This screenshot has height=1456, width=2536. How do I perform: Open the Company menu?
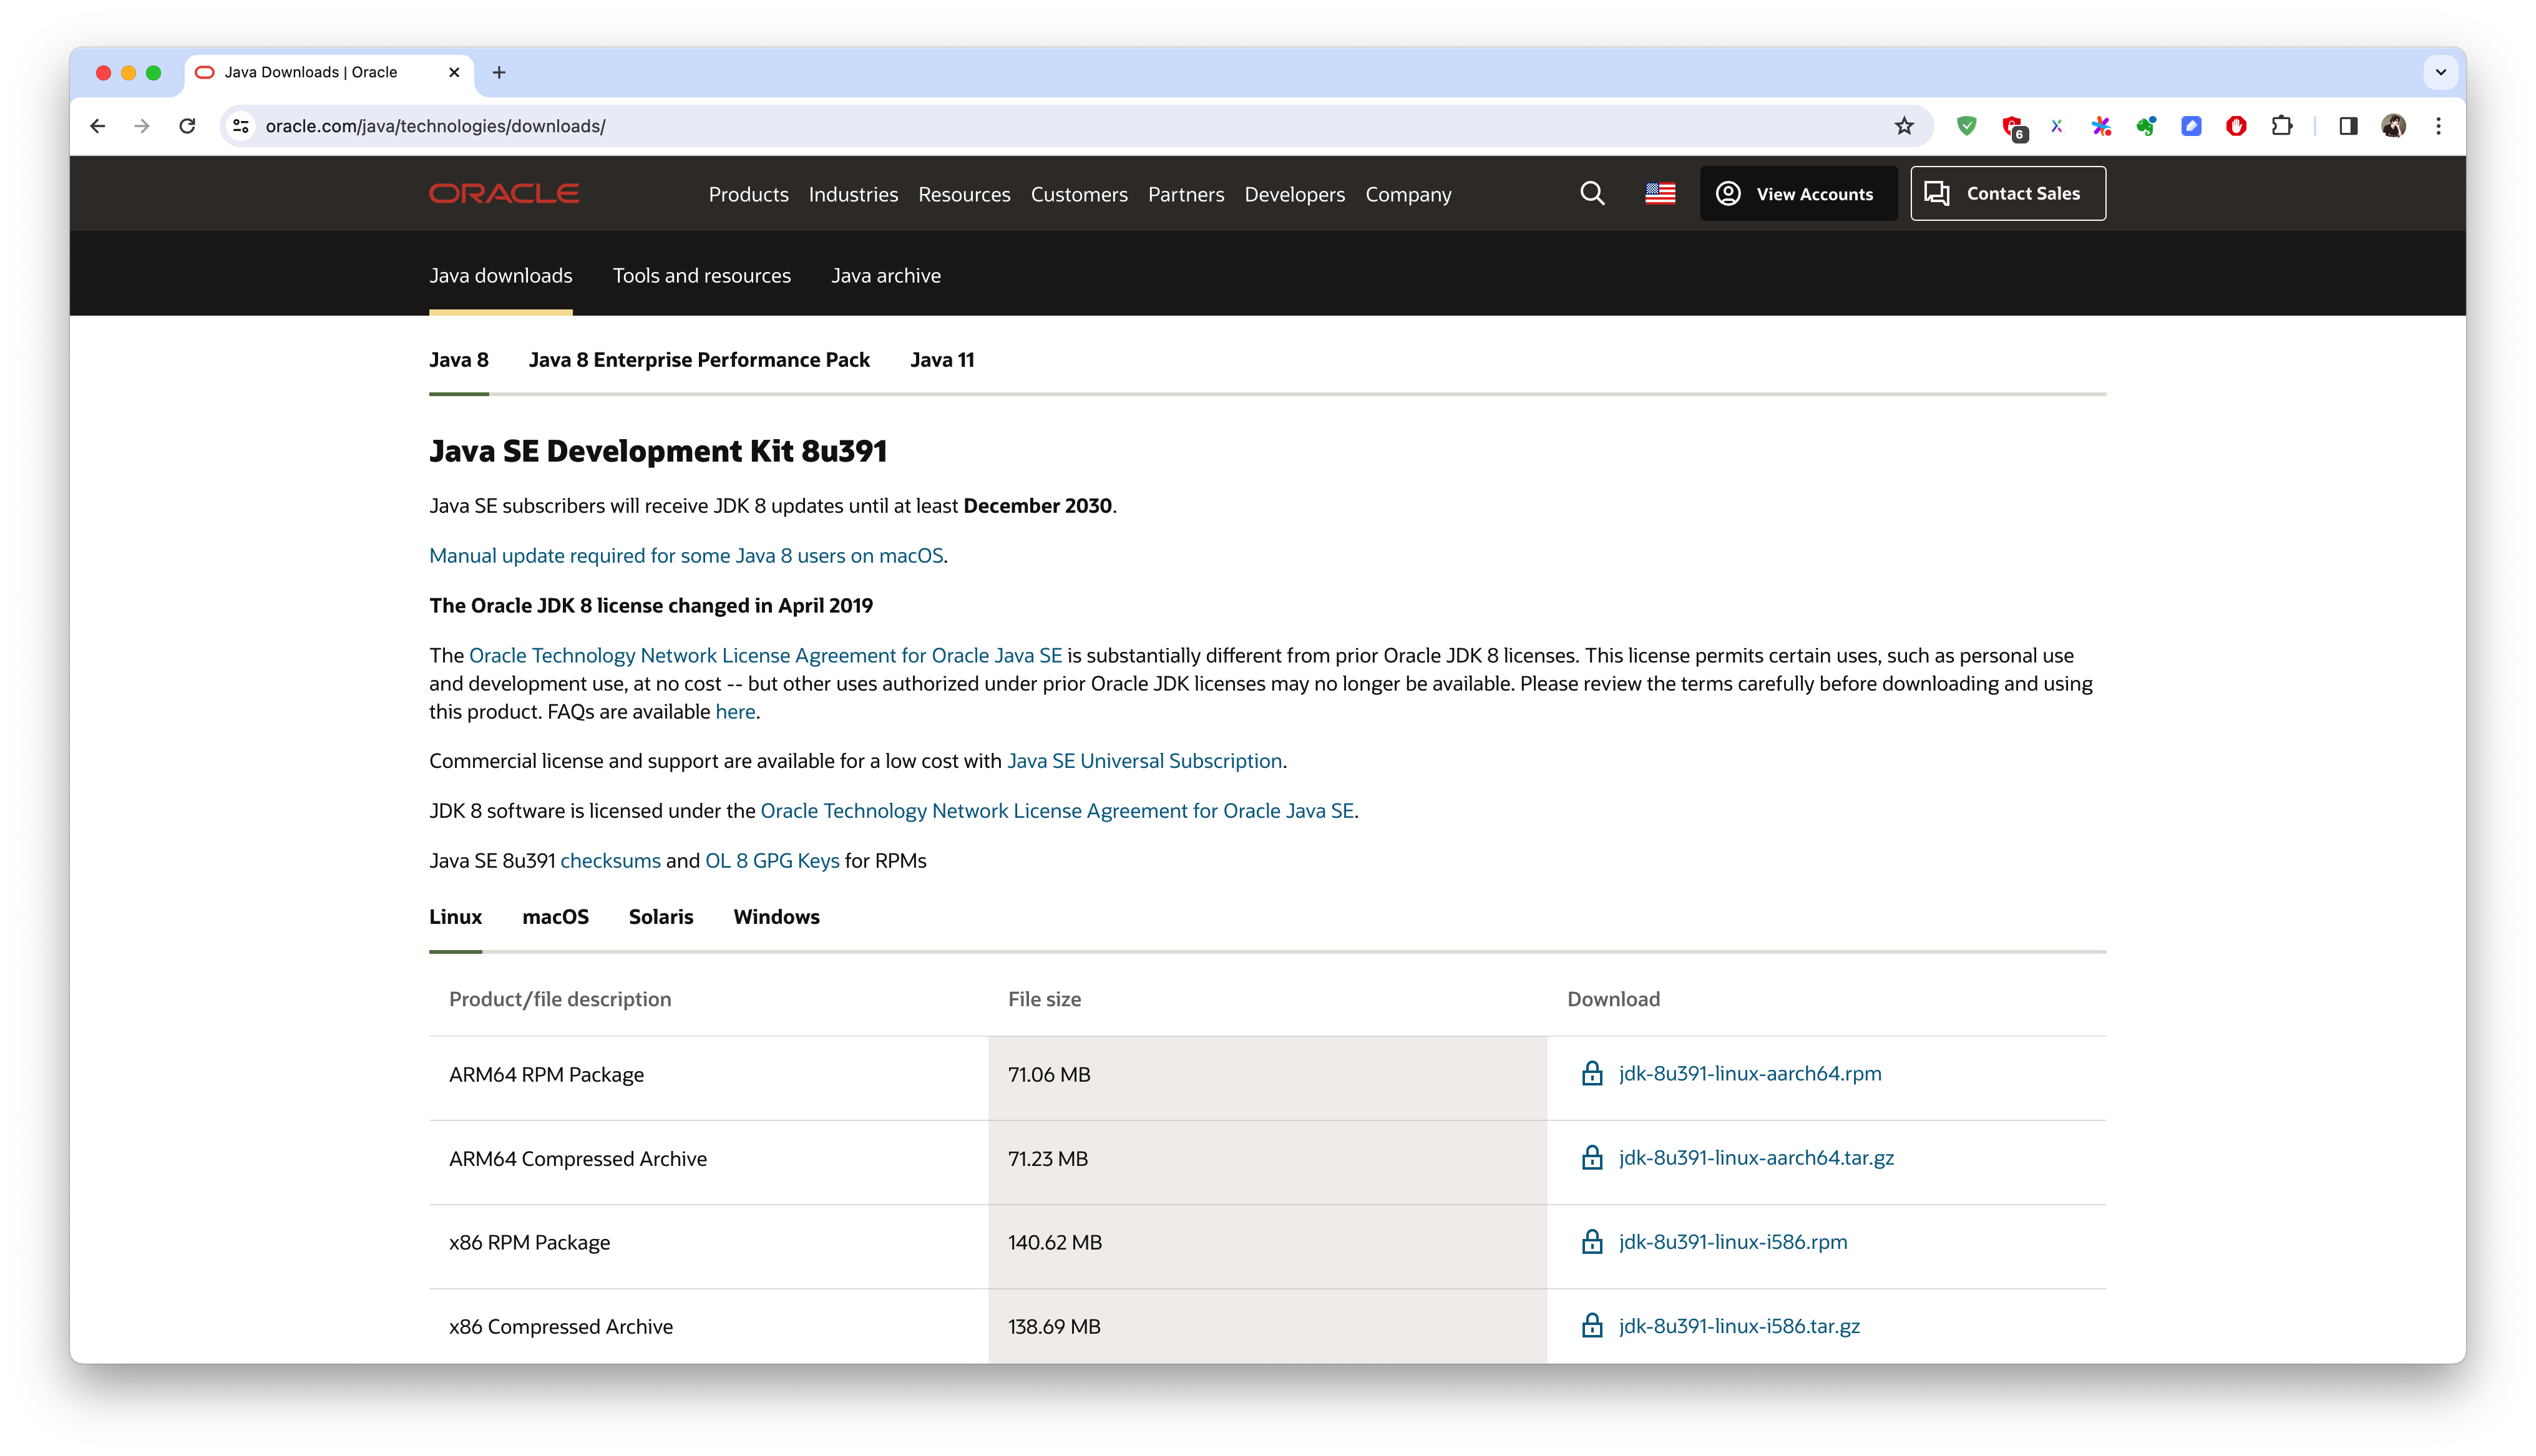pos(1408,194)
